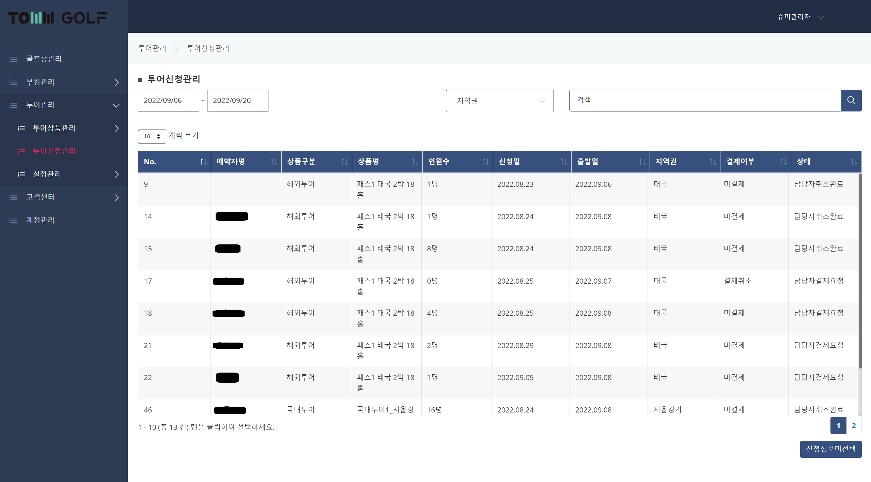Open 골프장관리 in the sidebar
The height and width of the screenshot is (482, 871).
pyautogui.click(x=44, y=59)
